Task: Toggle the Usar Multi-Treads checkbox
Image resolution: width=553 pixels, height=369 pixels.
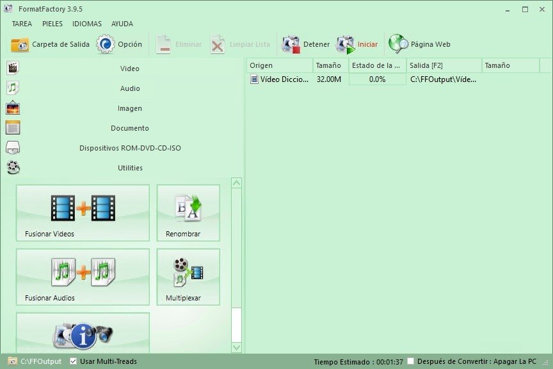Action: 74,361
